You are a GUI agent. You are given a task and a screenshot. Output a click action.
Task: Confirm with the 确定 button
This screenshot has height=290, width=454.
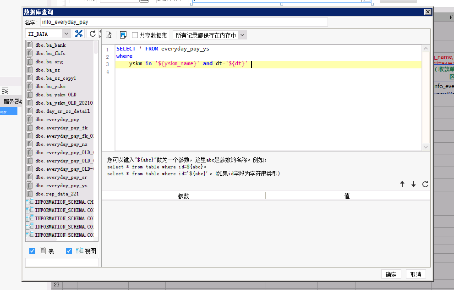click(x=391, y=274)
